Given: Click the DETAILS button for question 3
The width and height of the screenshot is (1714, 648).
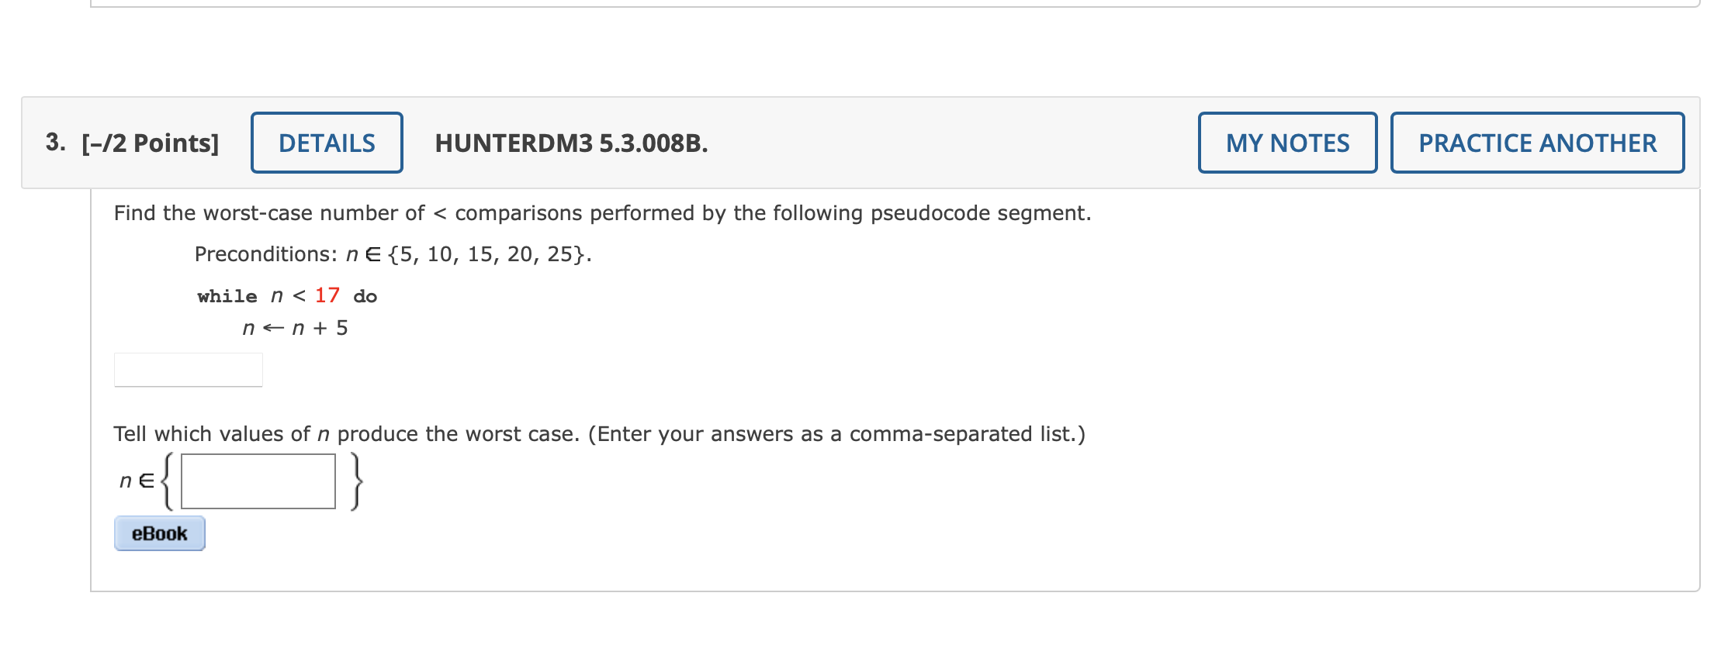Looking at the screenshot, I should [327, 142].
